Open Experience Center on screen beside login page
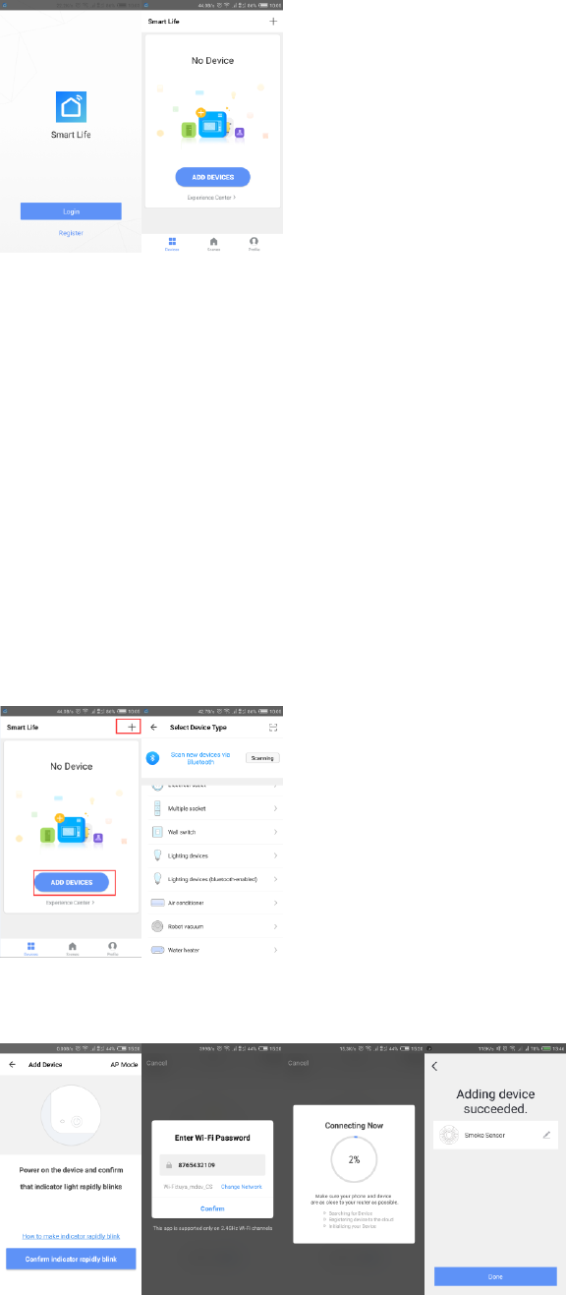Image resolution: width=566 pixels, height=1295 pixels. tap(212, 198)
